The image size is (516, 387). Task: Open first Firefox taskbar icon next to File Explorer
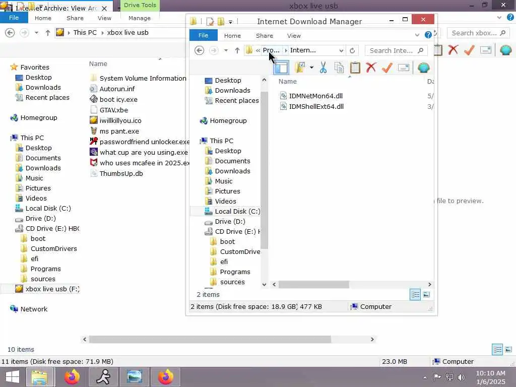(72, 377)
